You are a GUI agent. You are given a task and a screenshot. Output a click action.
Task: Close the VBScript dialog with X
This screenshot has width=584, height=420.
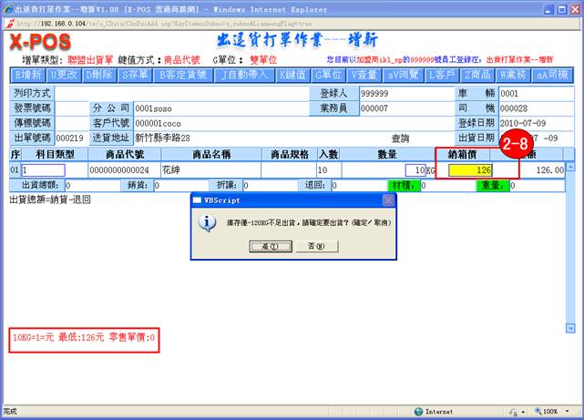(386, 199)
